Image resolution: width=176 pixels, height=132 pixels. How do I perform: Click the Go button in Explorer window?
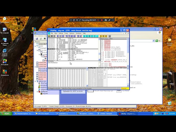tap(158, 41)
